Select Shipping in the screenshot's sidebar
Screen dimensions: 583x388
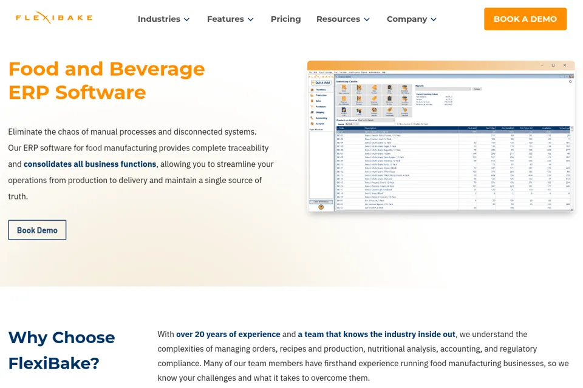pyautogui.click(x=318, y=112)
